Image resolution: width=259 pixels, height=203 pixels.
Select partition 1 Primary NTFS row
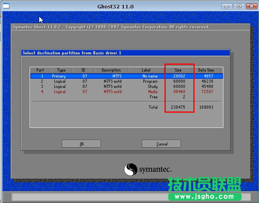click(x=126, y=76)
